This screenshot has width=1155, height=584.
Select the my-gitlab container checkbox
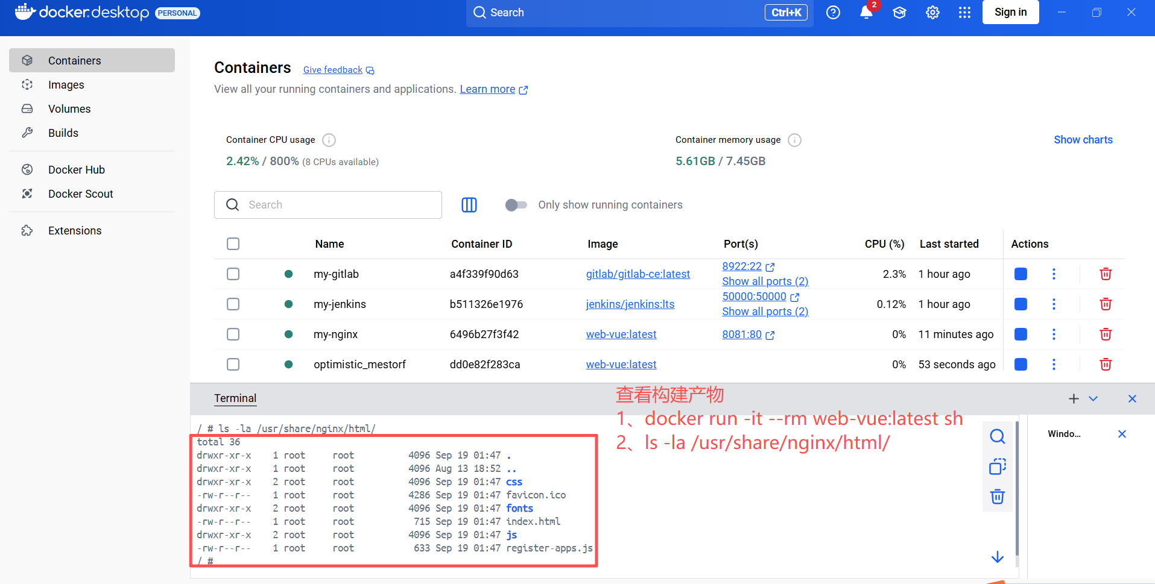233,274
